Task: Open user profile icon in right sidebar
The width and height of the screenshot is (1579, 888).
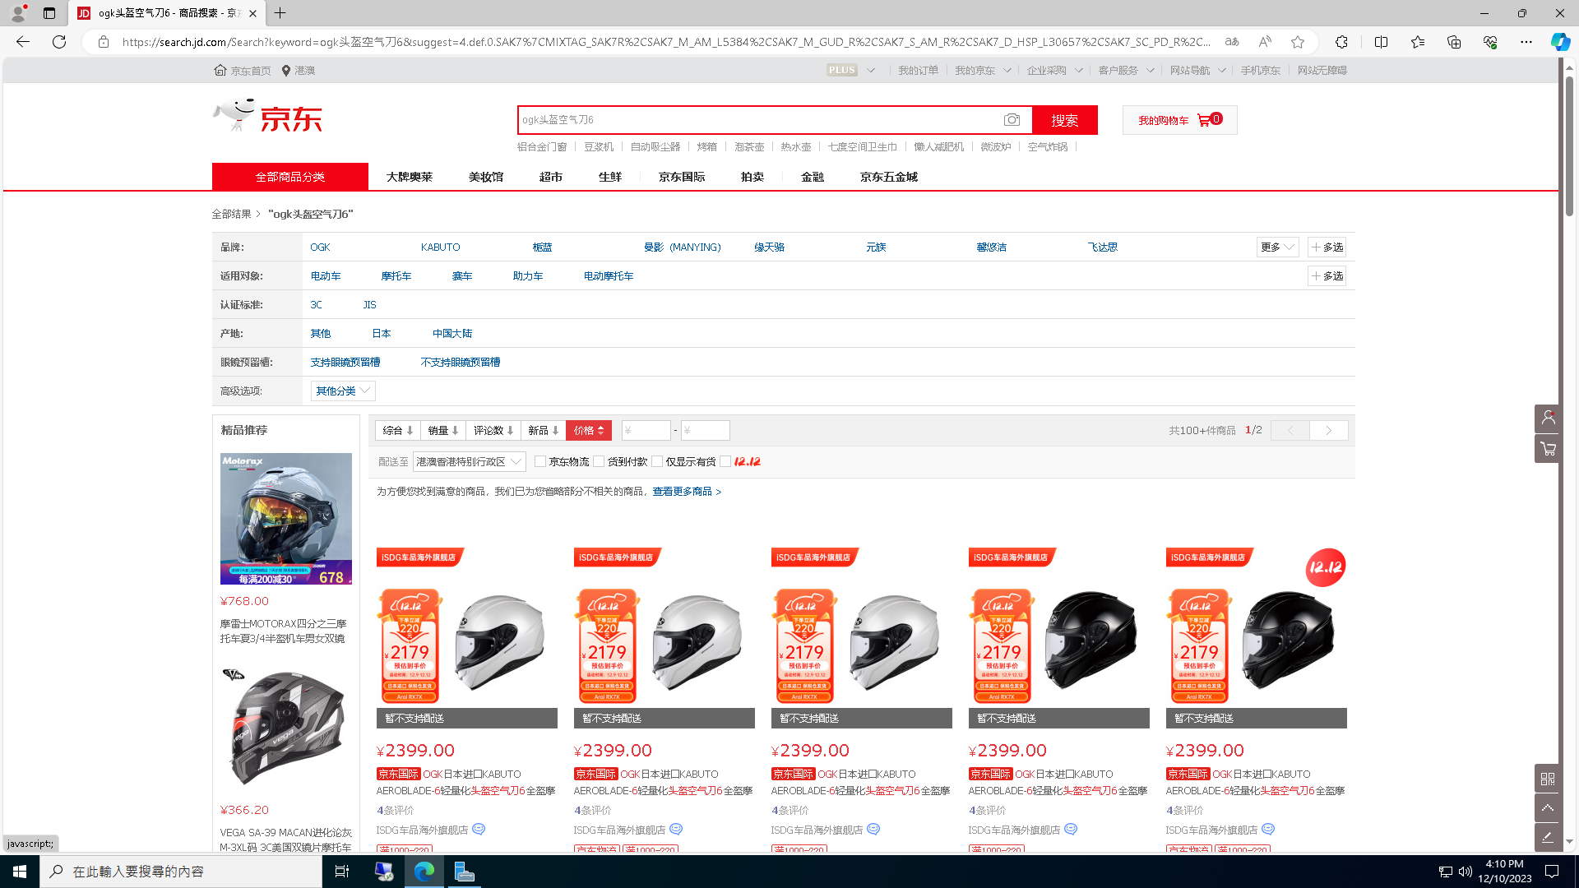Action: point(1548,419)
